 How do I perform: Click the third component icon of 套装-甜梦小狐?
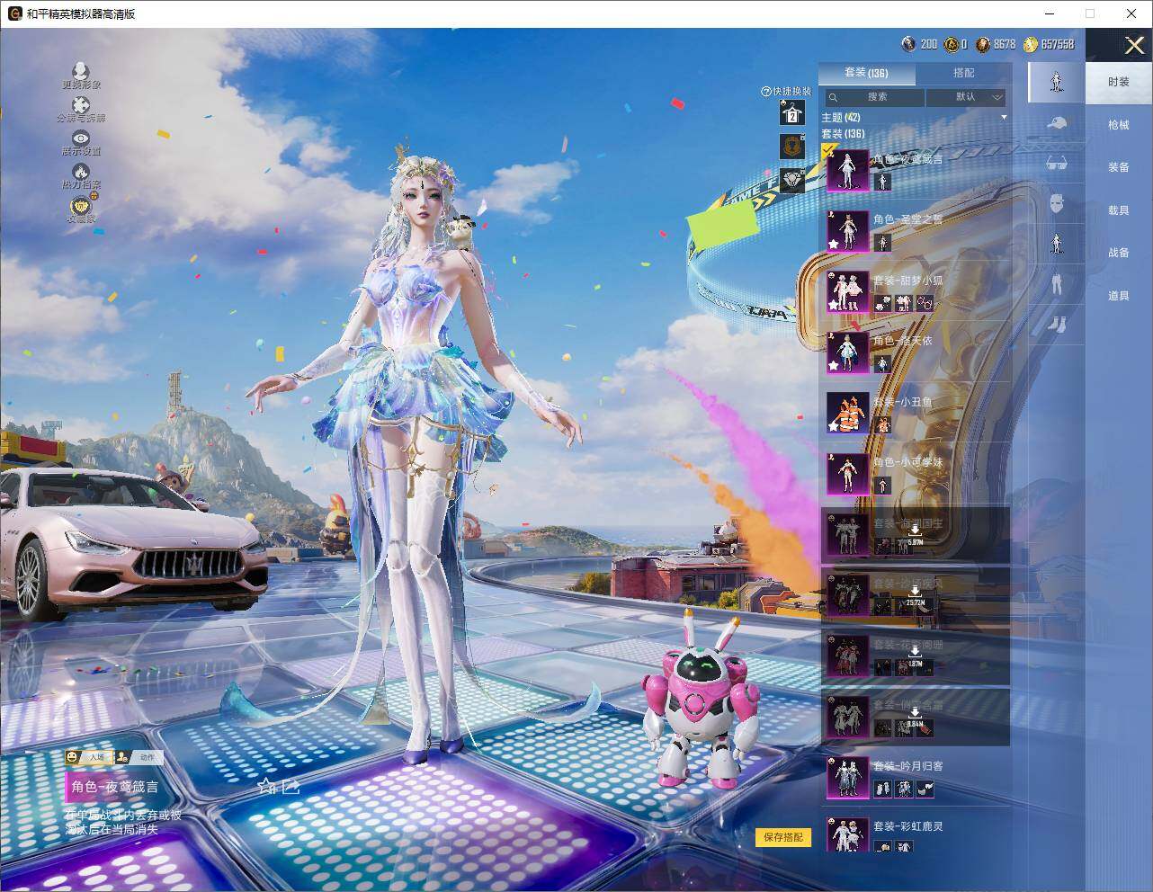[925, 303]
